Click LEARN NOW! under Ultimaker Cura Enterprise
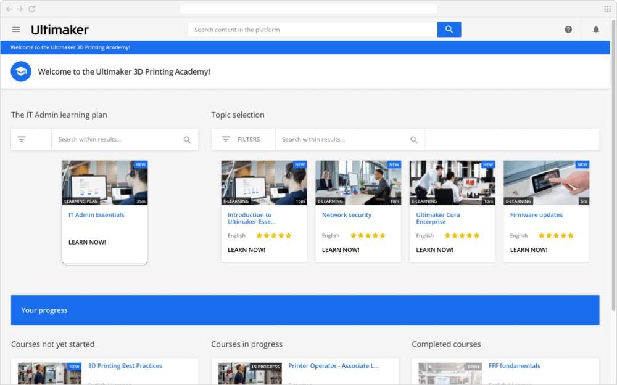Screen dimensions: 617x385 tap(434, 250)
